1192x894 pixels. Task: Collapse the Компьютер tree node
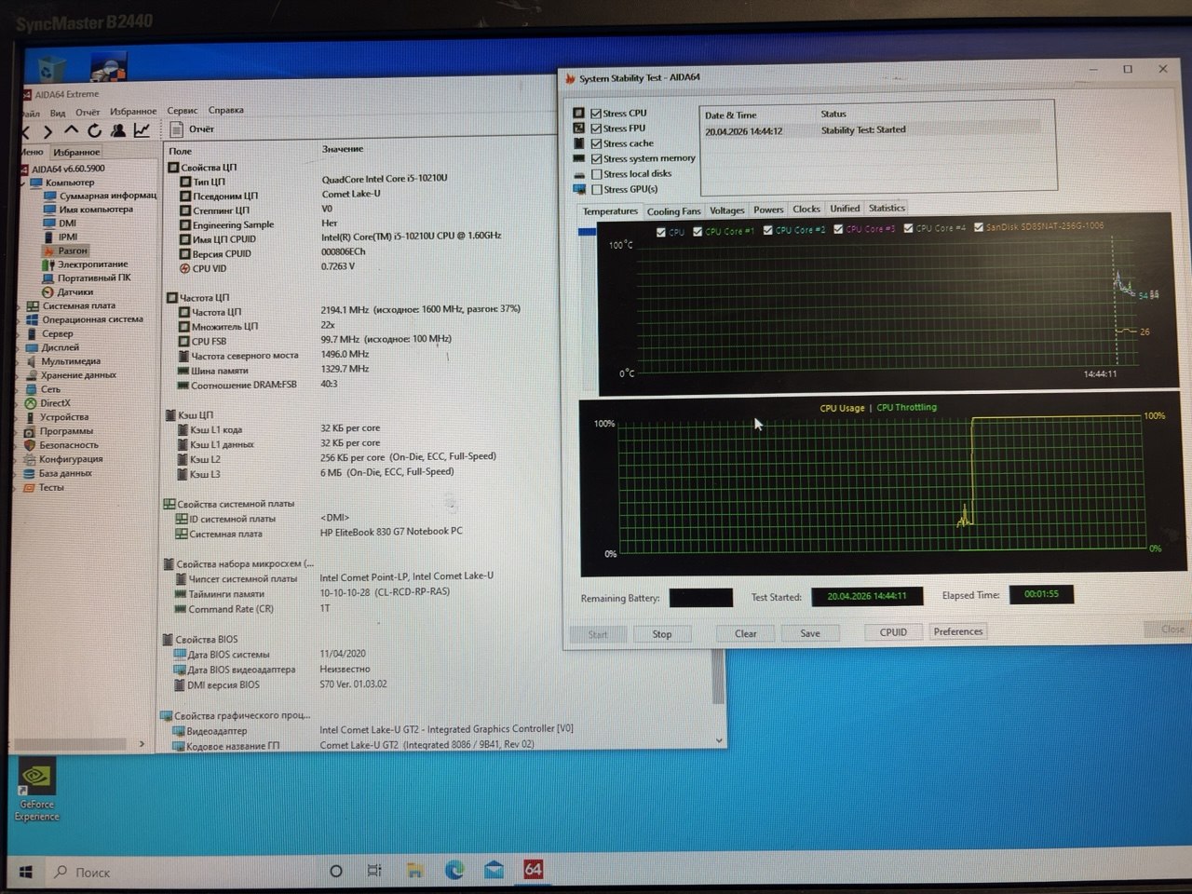click(x=21, y=183)
